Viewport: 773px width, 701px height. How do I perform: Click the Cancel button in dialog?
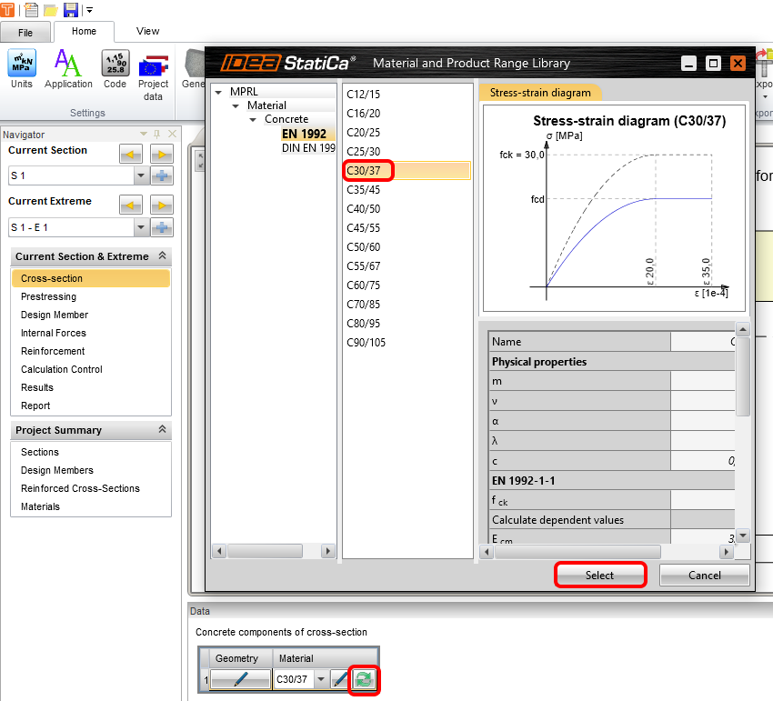pos(704,575)
